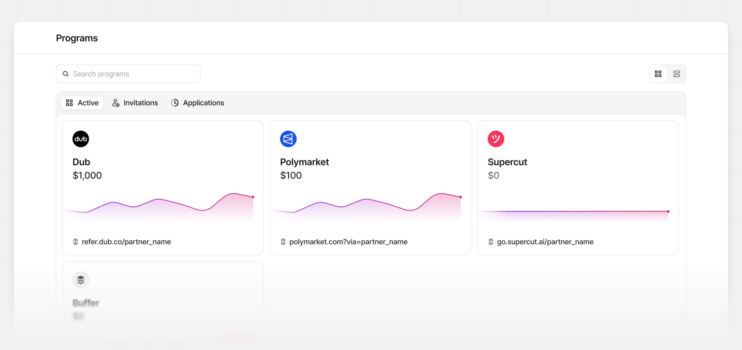
Task: Click the Supercut $0 earnings value
Action: (494, 175)
